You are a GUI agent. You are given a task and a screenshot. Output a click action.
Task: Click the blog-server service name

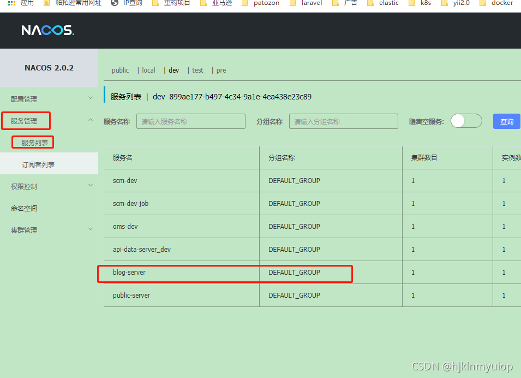[x=129, y=273]
